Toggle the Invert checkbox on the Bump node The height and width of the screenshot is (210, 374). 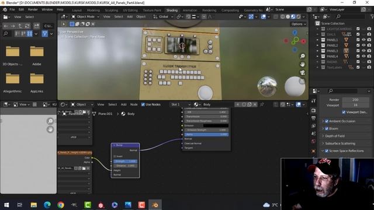pos(115,156)
